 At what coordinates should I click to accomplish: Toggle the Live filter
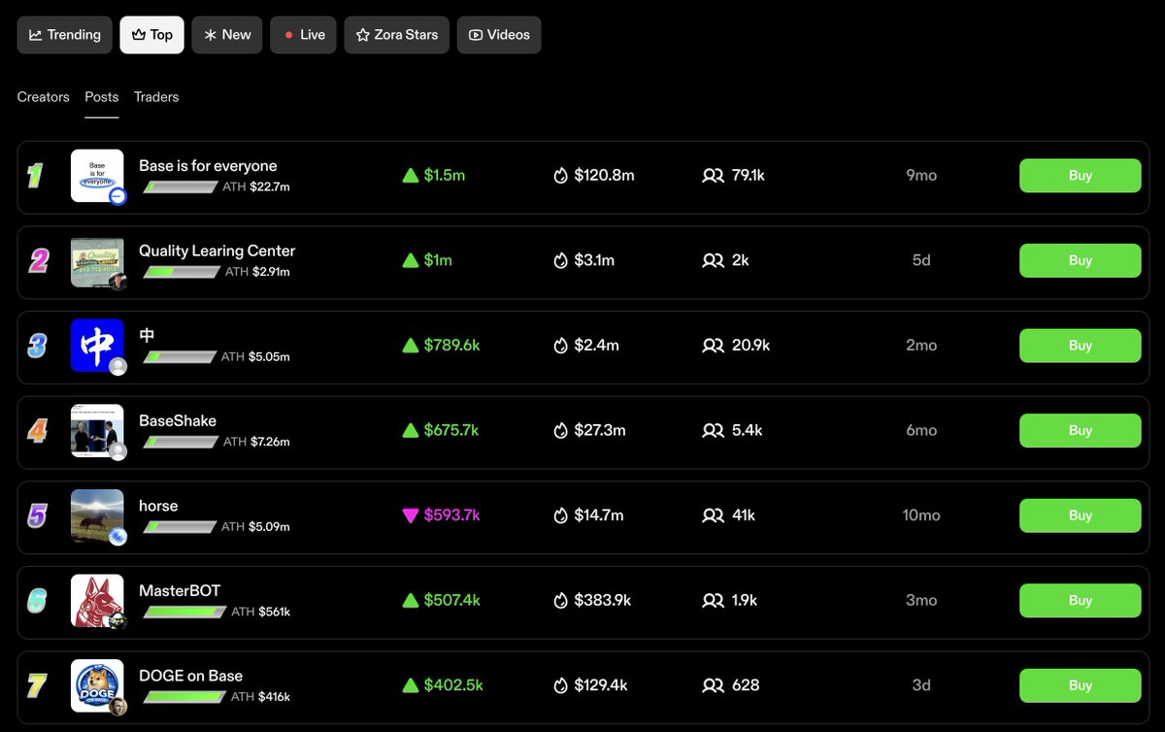(x=303, y=34)
